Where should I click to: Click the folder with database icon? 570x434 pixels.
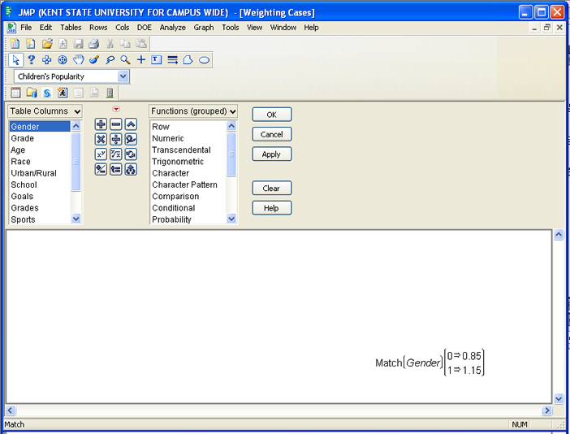point(32,93)
